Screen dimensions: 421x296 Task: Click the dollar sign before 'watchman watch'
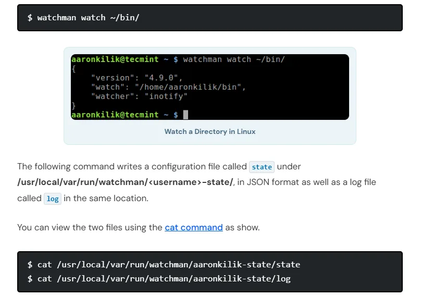click(x=30, y=18)
